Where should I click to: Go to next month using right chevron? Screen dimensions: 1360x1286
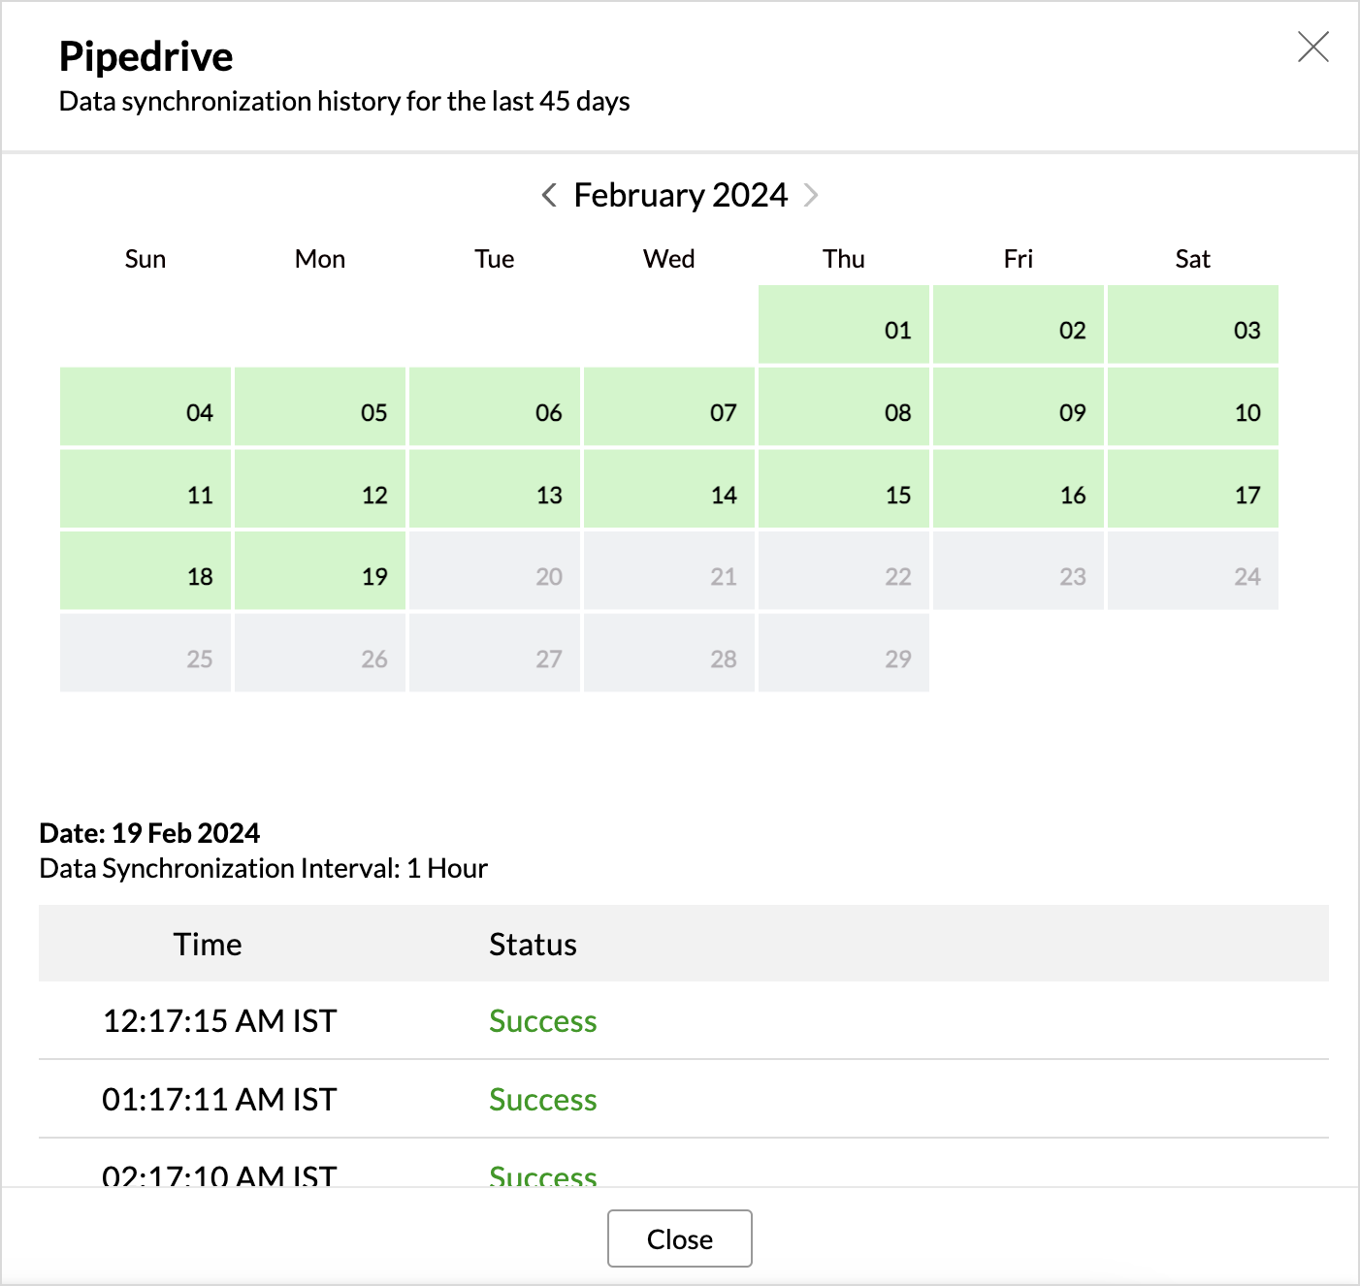(812, 195)
